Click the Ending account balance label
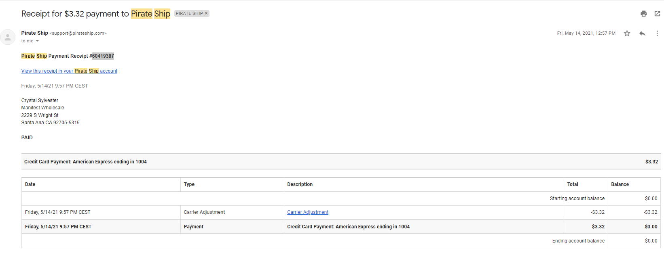 [x=578, y=241]
